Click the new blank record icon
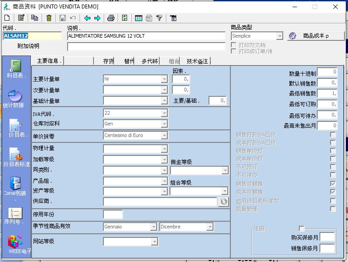The image size is (348, 262). point(7,18)
